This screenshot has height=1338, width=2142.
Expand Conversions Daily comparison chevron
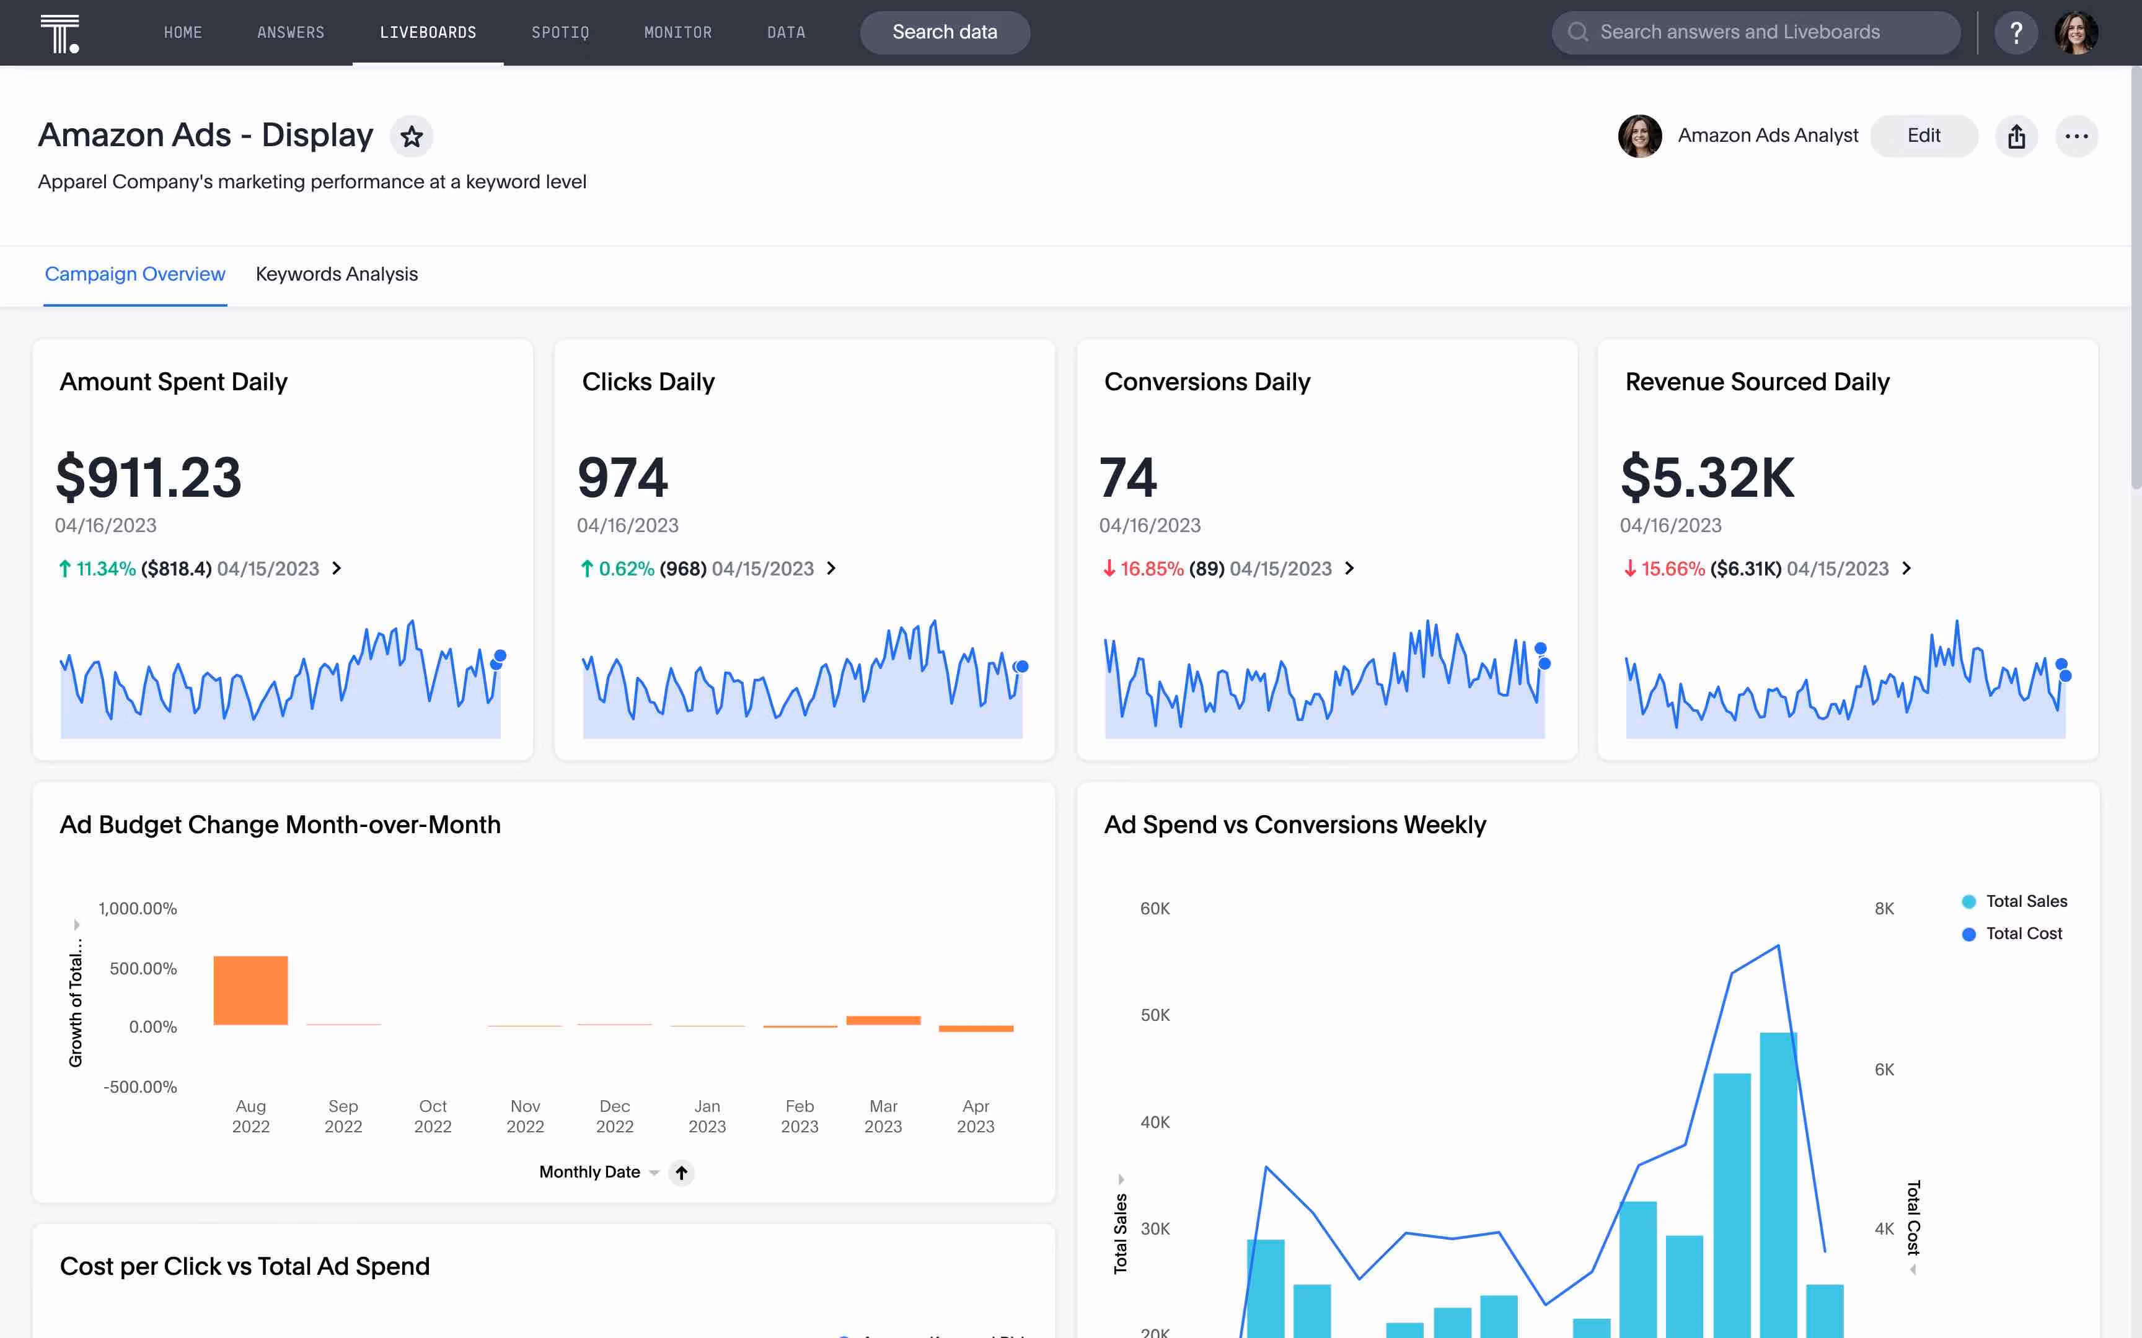1349,568
